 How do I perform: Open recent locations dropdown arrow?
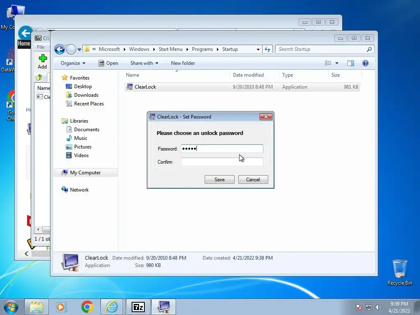79,49
